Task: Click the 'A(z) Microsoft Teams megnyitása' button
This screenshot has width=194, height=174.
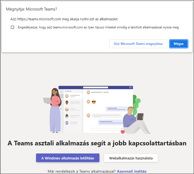Action: click(x=138, y=44)
